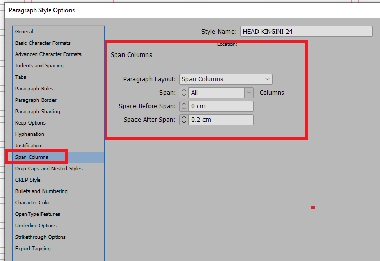Switch to Paragraph Rules section
Image resolution: width=380 pixels, height=261 pixels.
pos(34,89)
